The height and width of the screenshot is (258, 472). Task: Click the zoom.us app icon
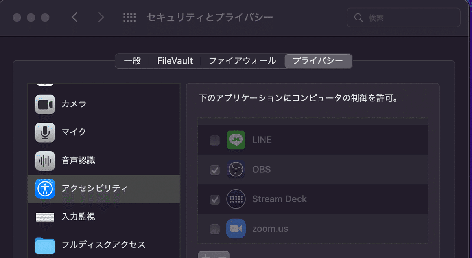(236, 229)
